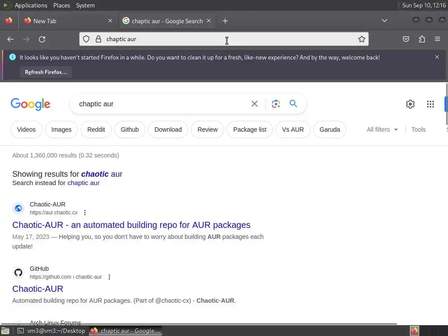Click the Refresh Firefox... button
448x336 pixels.
[x=46, y=72]
